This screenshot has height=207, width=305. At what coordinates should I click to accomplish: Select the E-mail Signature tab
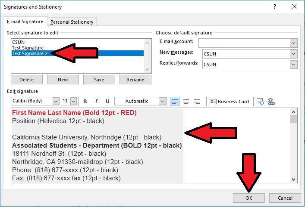tap(25, 22)
